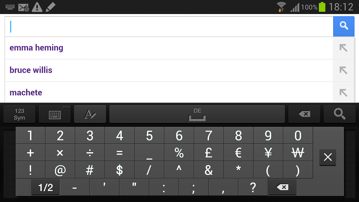This screenshot has width=359, height=202.
Task: Focus the empty search input field
Action: (168, 27)
